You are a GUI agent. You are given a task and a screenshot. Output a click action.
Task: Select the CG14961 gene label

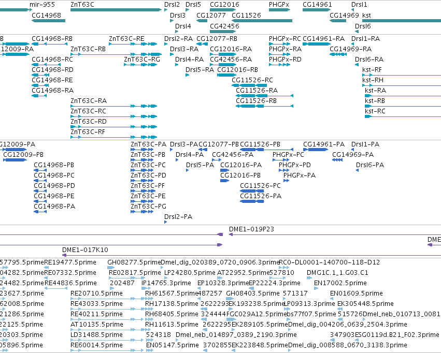[x=317, y=5]
